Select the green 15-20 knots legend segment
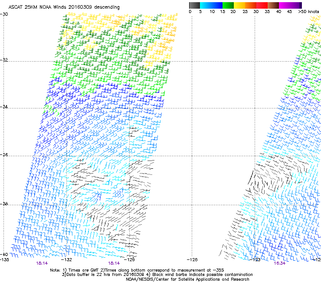321x282 pixels. pyautogui.click(x=228, y=5)
